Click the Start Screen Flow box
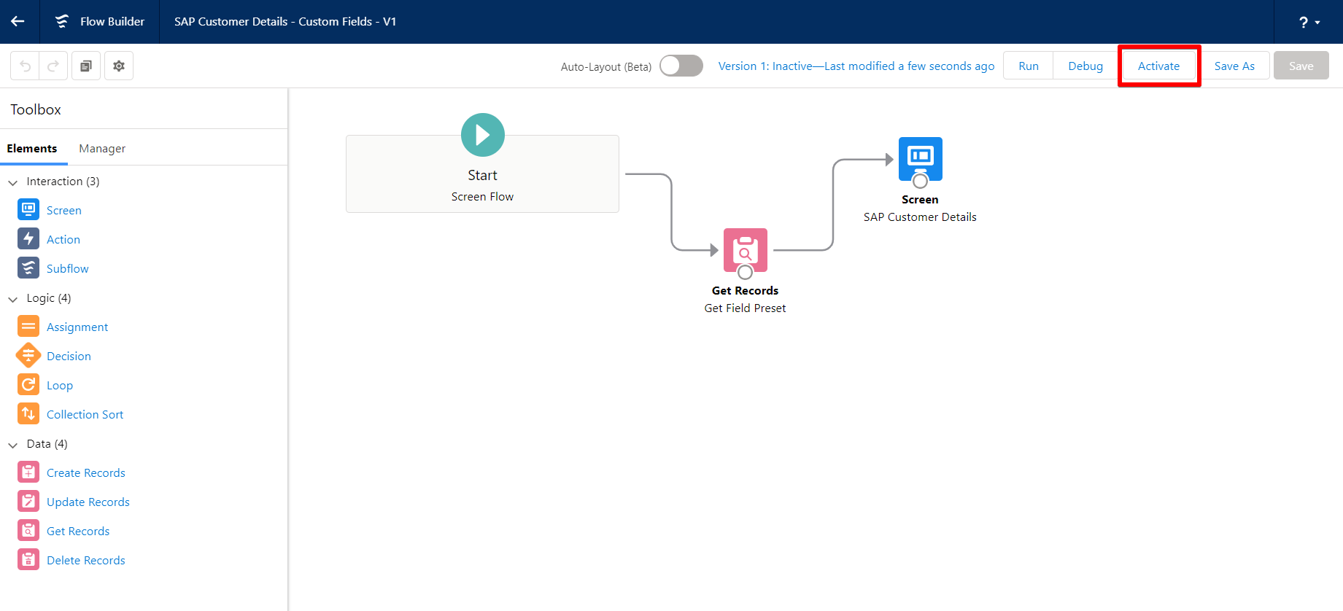Image resolution: width=1343 pixels, height=611 pixels. click(482, 174)
